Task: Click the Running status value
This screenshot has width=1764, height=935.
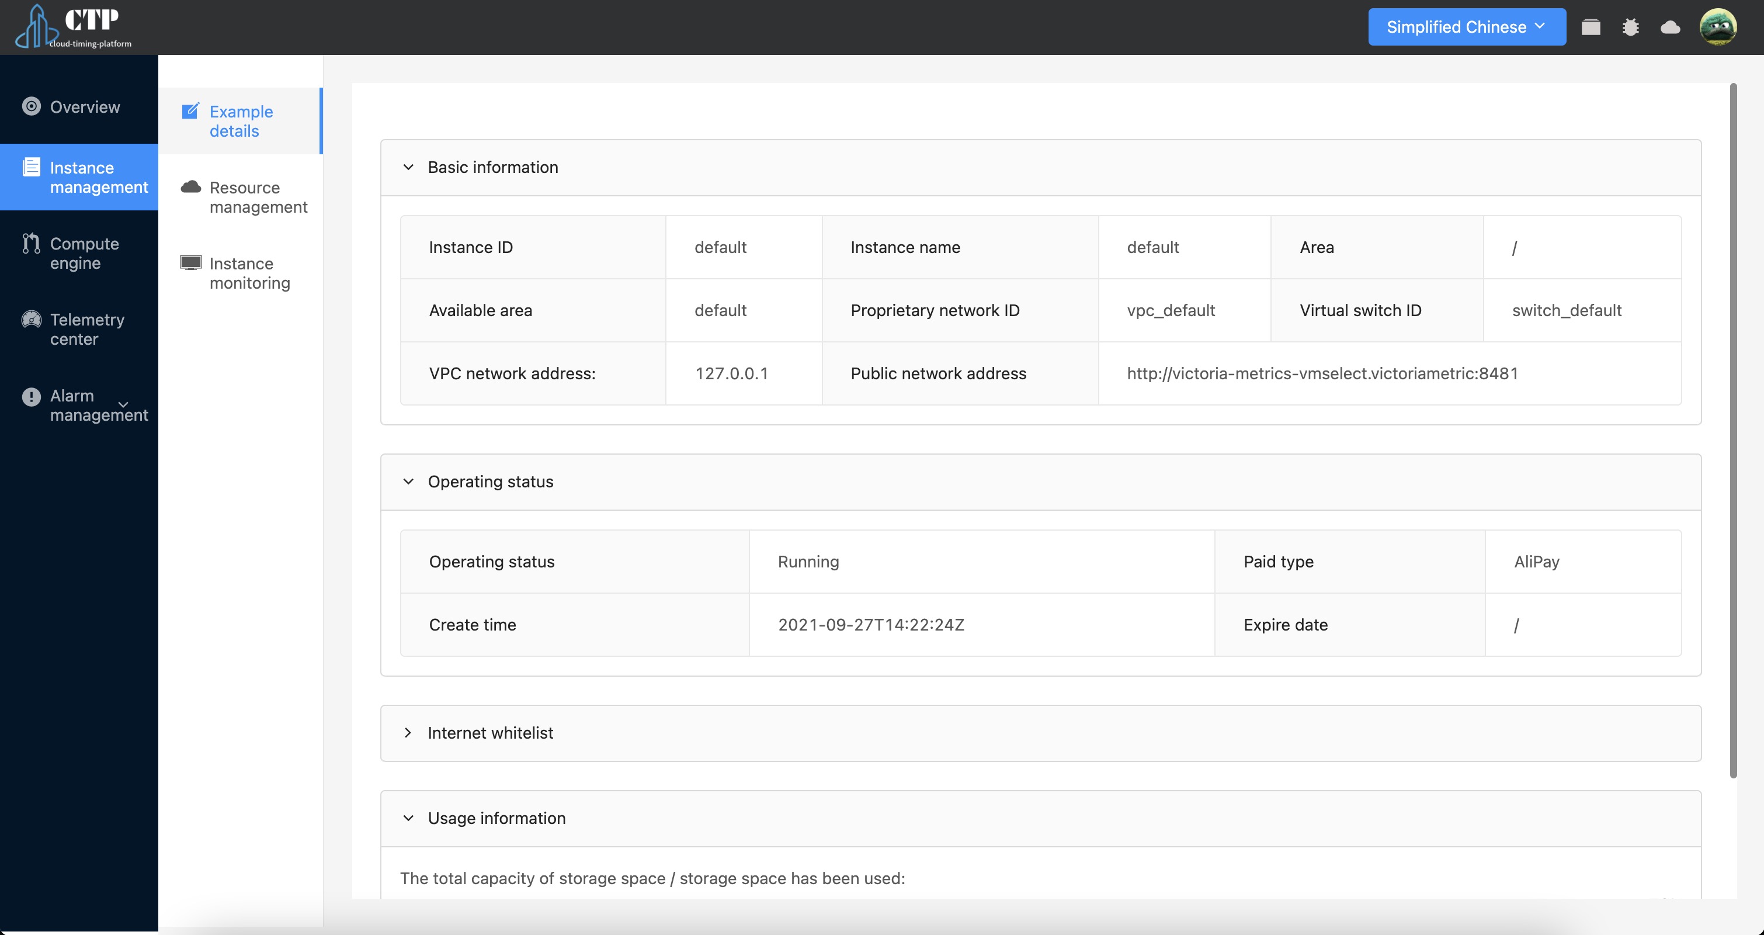Action: [x=808, y=562]
